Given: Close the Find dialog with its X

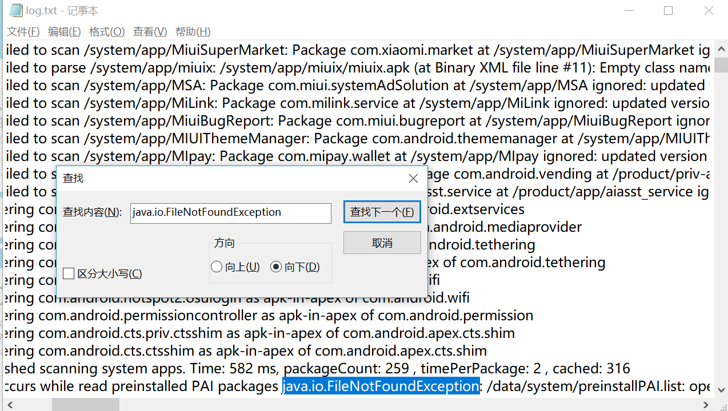Looking at the screenshot, I should (x=414, y=179).
